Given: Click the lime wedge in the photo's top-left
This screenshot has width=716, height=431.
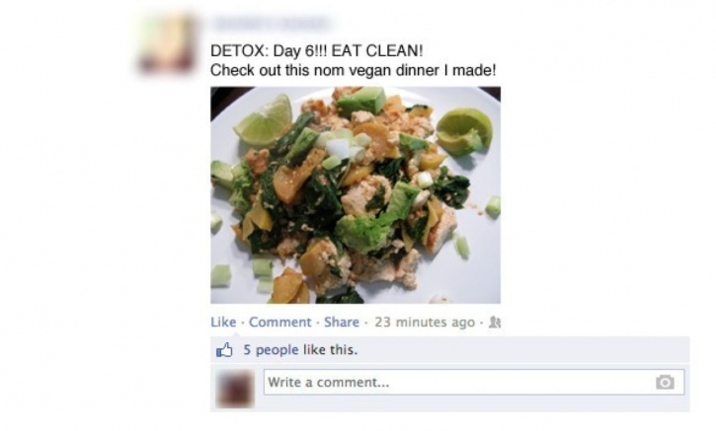Looking at the screenshot, I should click(x=264, y=120).
